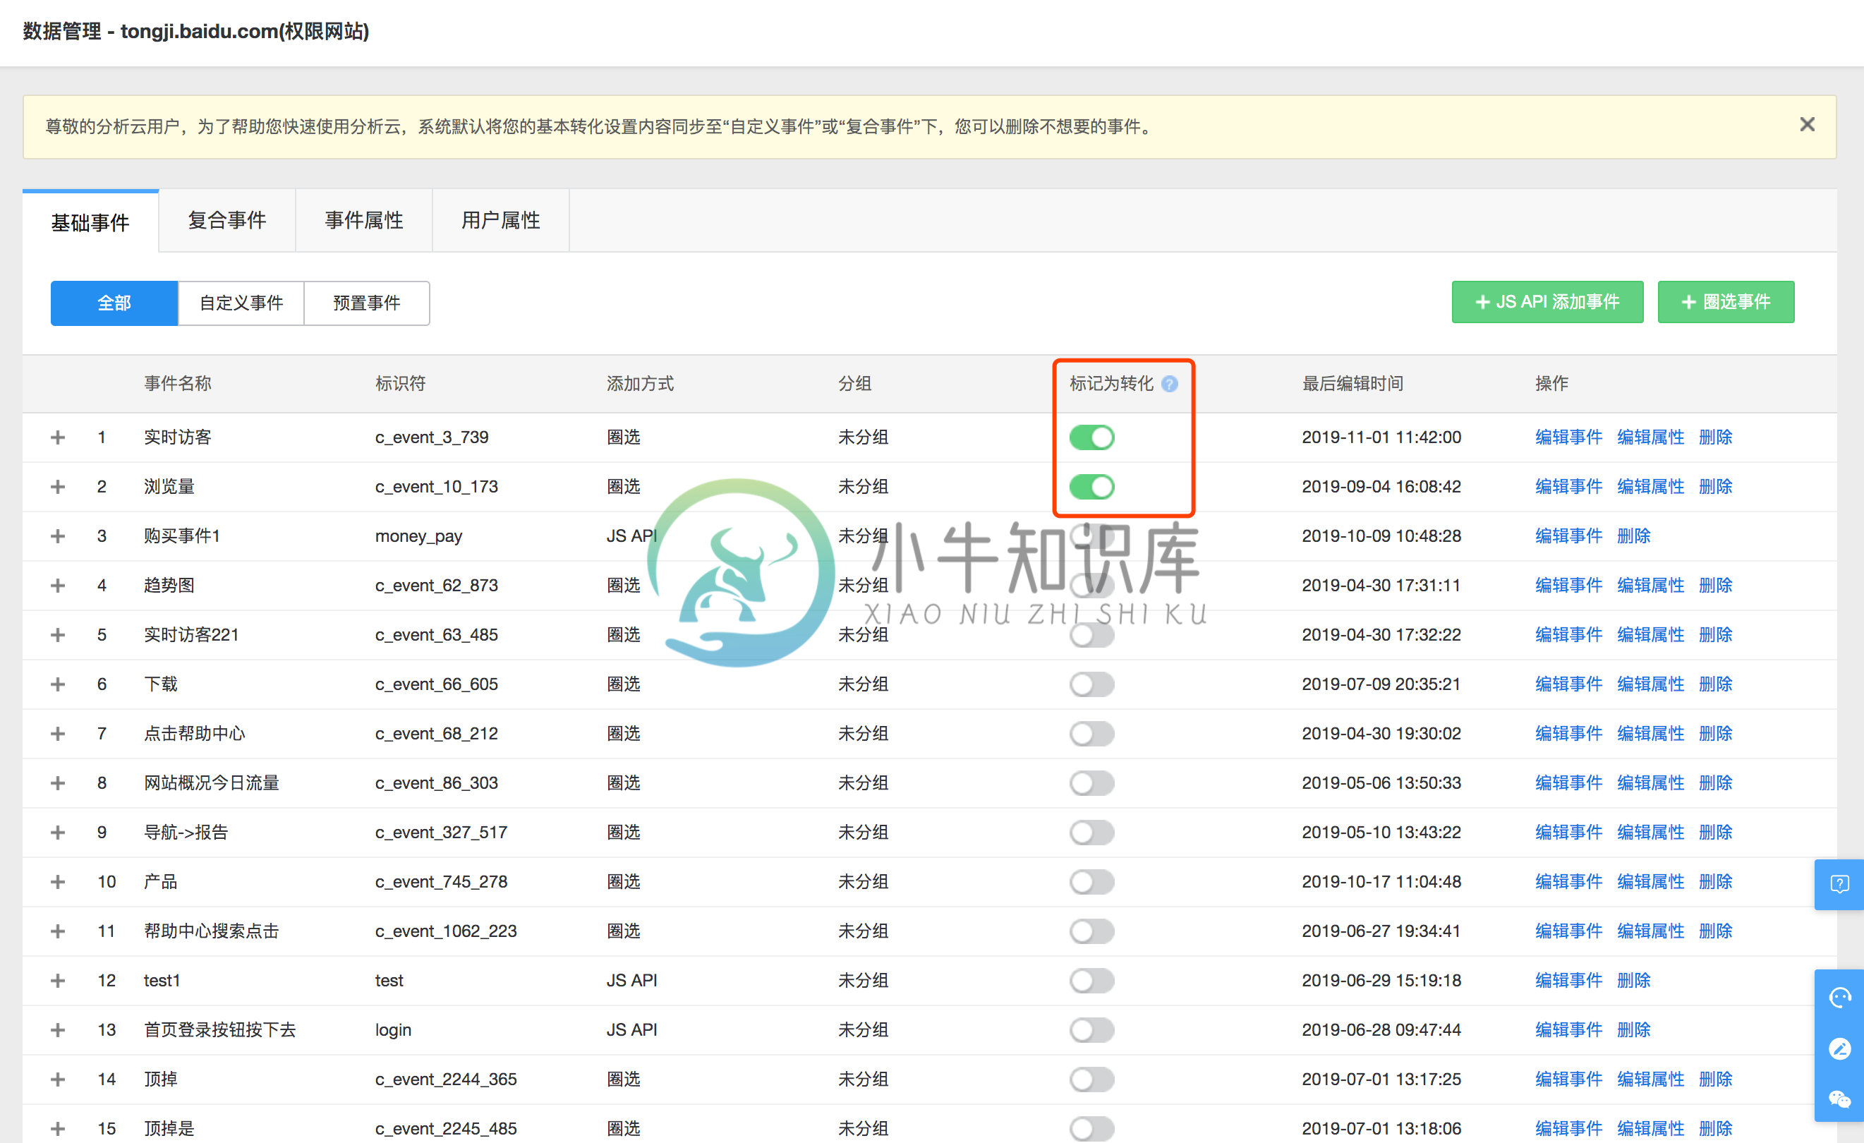This screenshot has height=1143, width=1864.
Task: Enable conversion toggle for 网站概况今日流量
Action: click(x=1091, y=783)
